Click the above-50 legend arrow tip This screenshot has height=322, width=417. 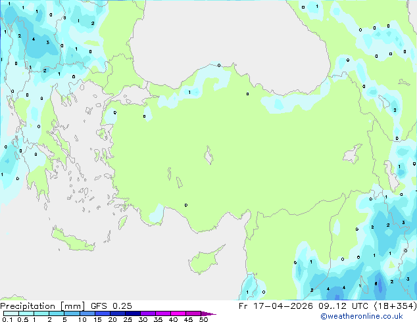[x=208, y=313]
